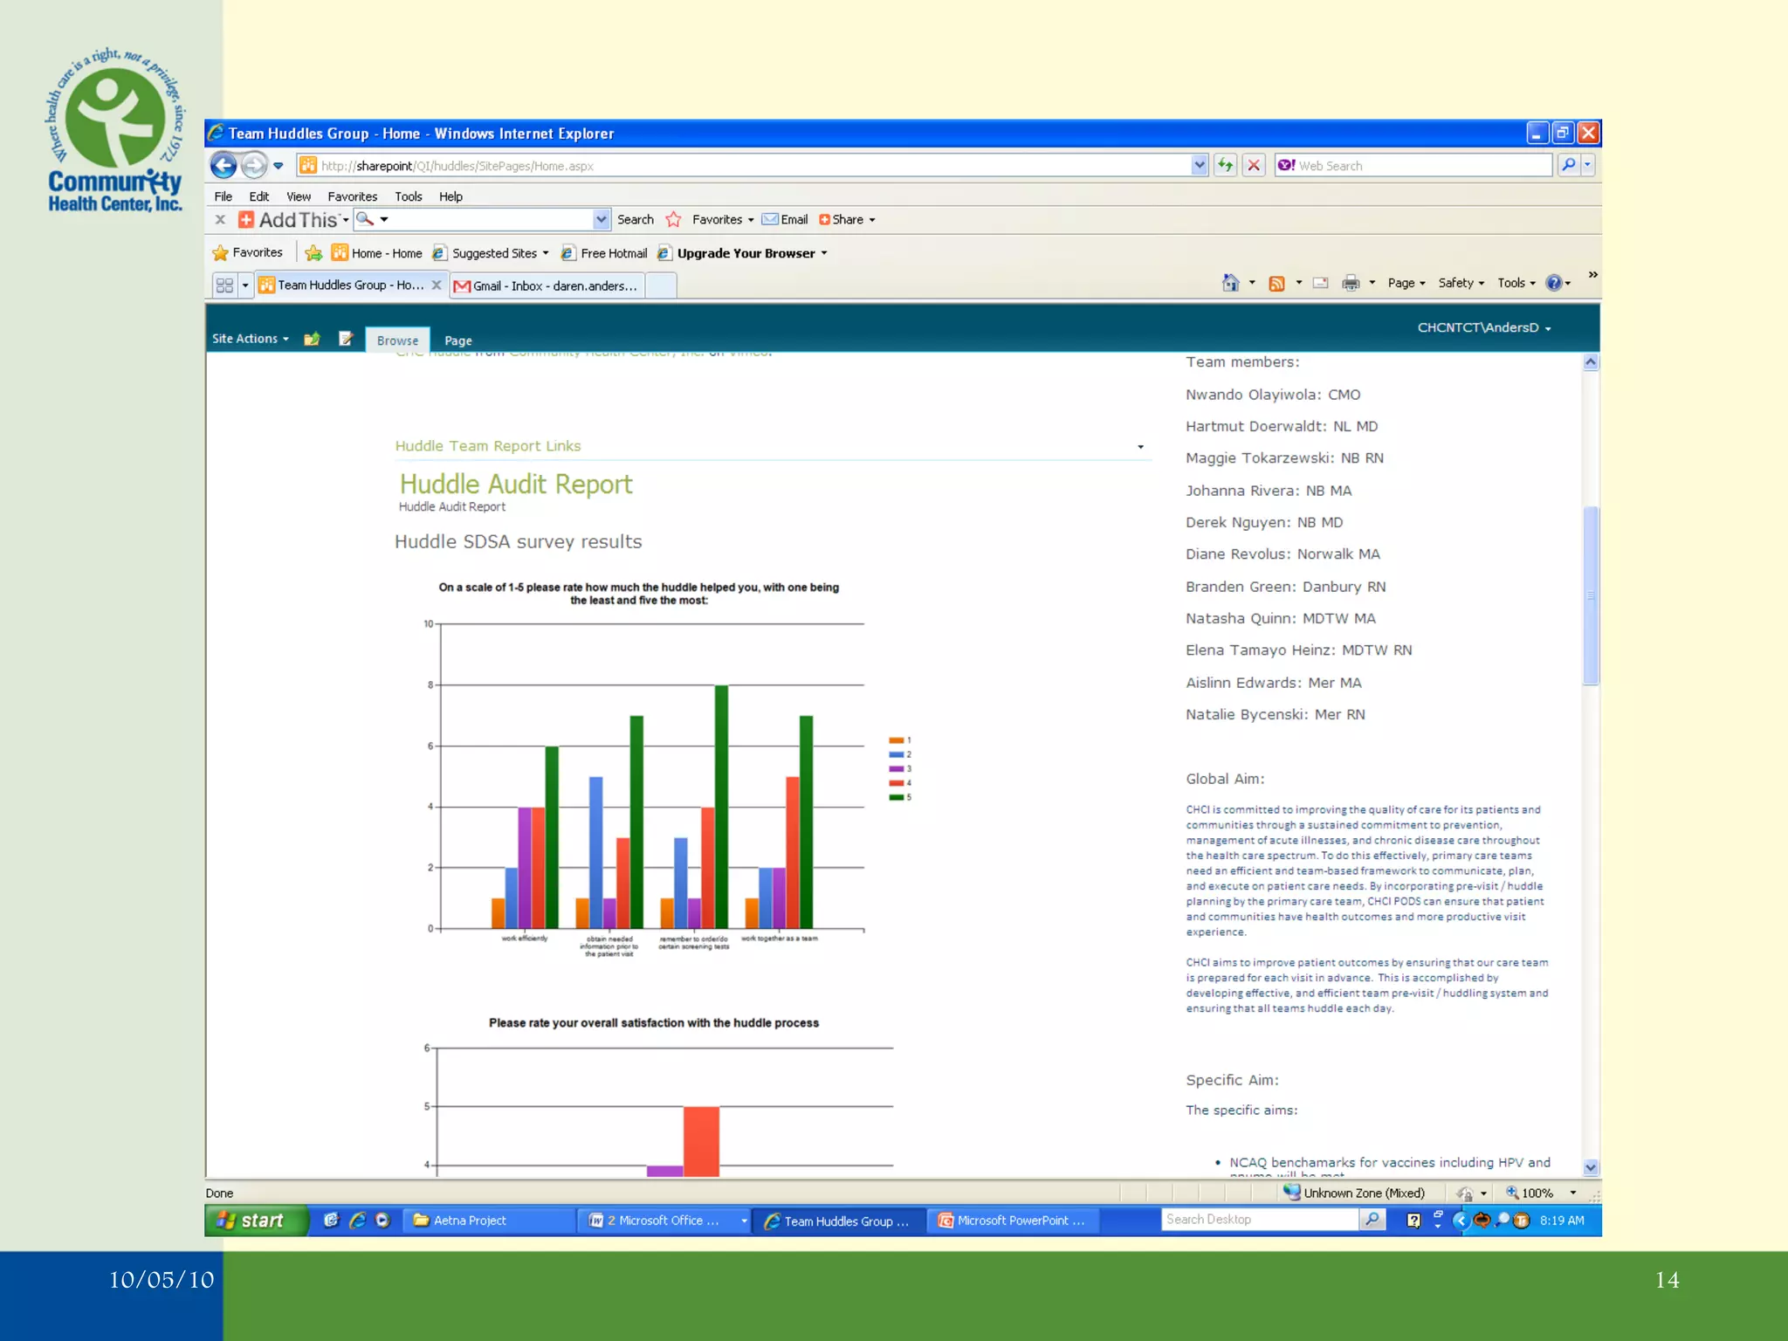This screenshot has height=1341, width=1788.
Task: Click the Windows start button
Action: point(255,1221)
